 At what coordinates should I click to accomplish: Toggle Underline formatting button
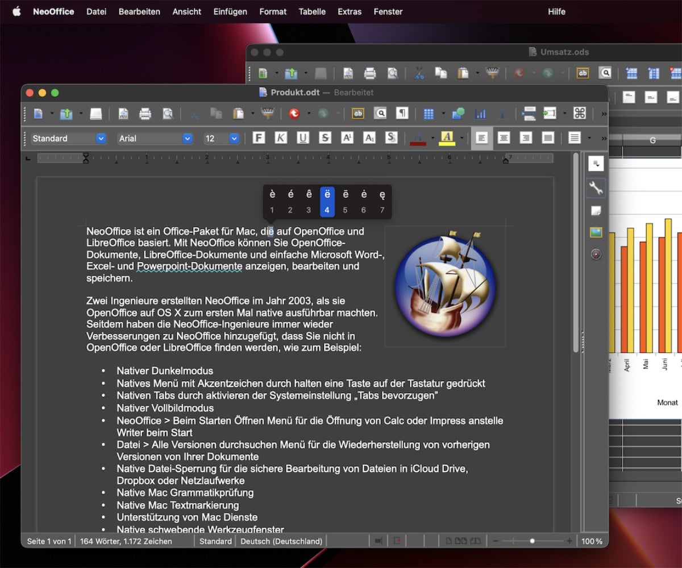[303, 138]
